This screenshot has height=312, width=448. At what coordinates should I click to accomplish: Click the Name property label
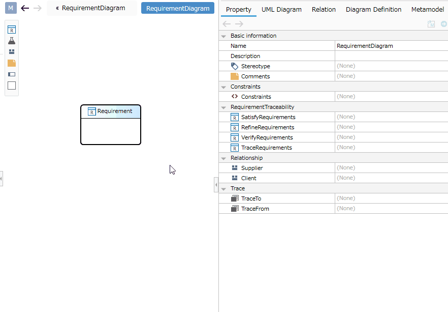coord(238,46)
